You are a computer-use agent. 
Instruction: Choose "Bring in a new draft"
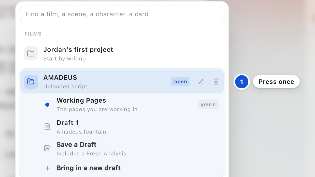89,168
